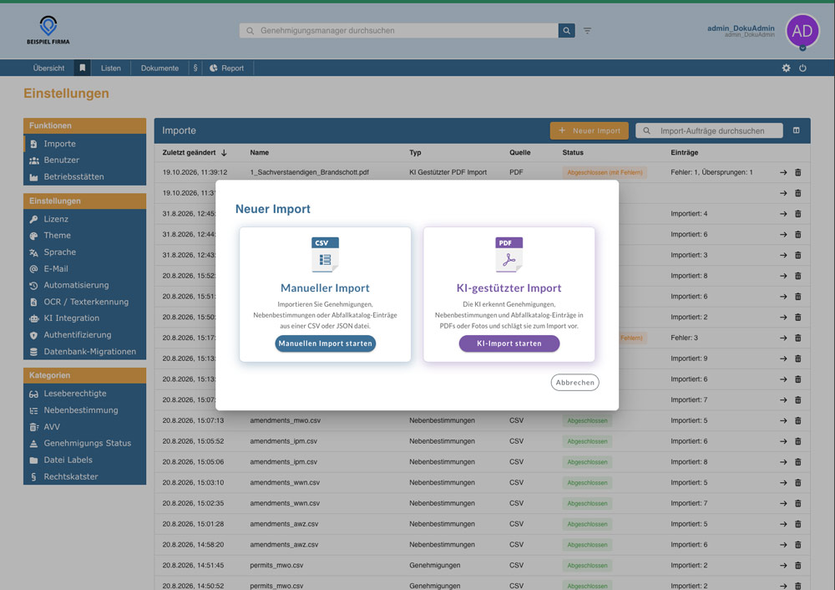The height and width of the screenshot is (590, 835).
Task: Click the bookmark icon next to Übersicht
Action: tap(82, 69)
